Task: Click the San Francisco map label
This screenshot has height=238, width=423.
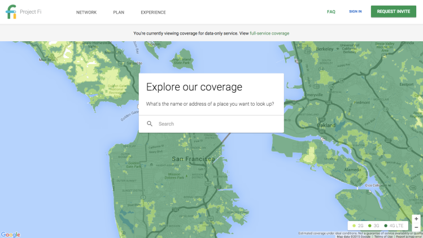Action: 193,159
